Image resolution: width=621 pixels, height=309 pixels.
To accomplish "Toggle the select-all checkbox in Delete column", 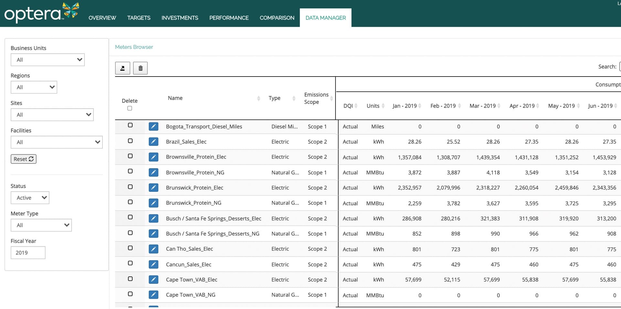I will pyautogui.click(x=130, y=108).
